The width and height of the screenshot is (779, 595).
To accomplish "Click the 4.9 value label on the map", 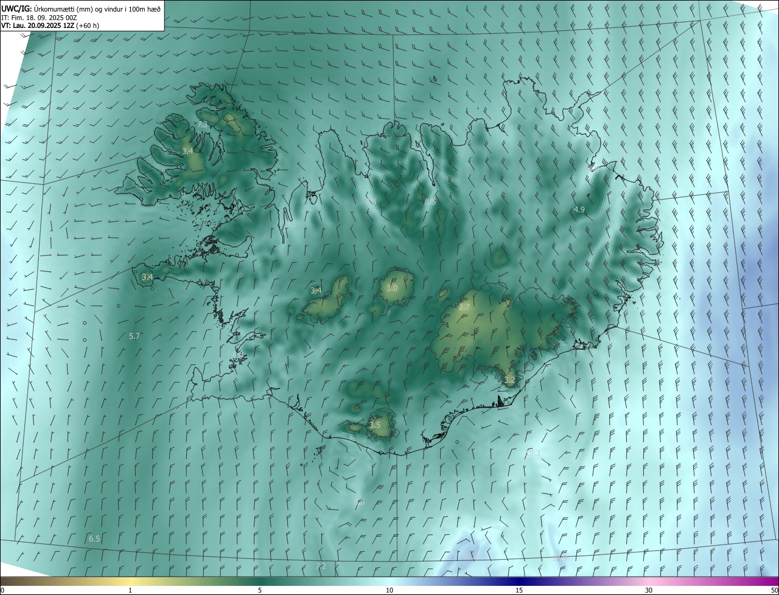I will coord(579,209).
